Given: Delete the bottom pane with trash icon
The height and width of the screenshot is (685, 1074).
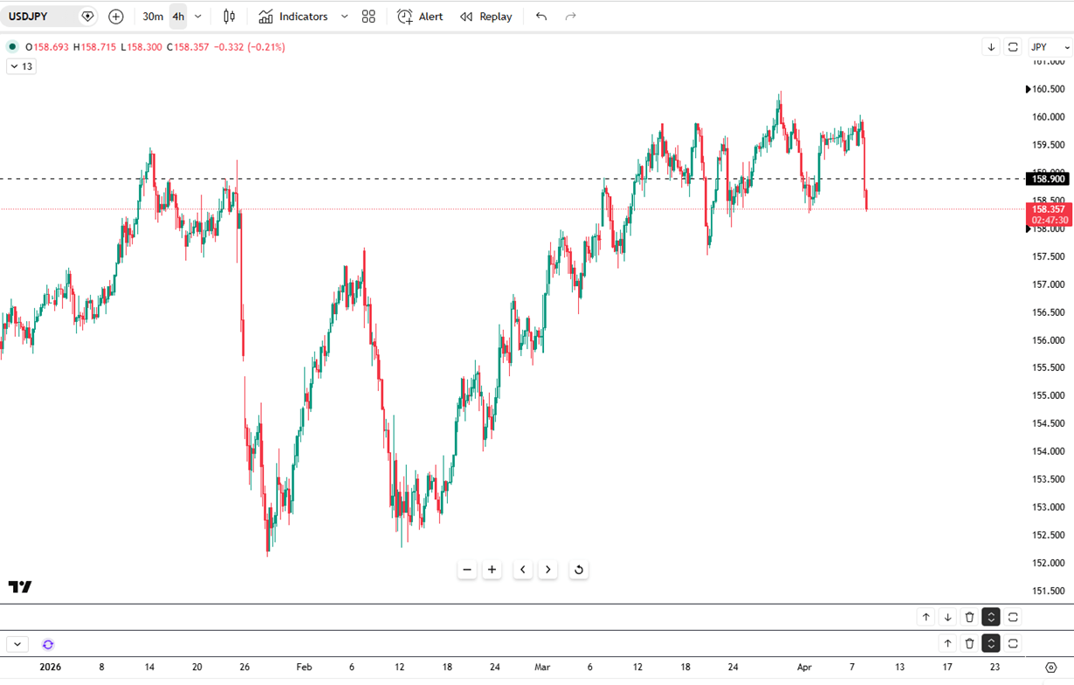Looking at the screenshot, I should click(969, 644).
